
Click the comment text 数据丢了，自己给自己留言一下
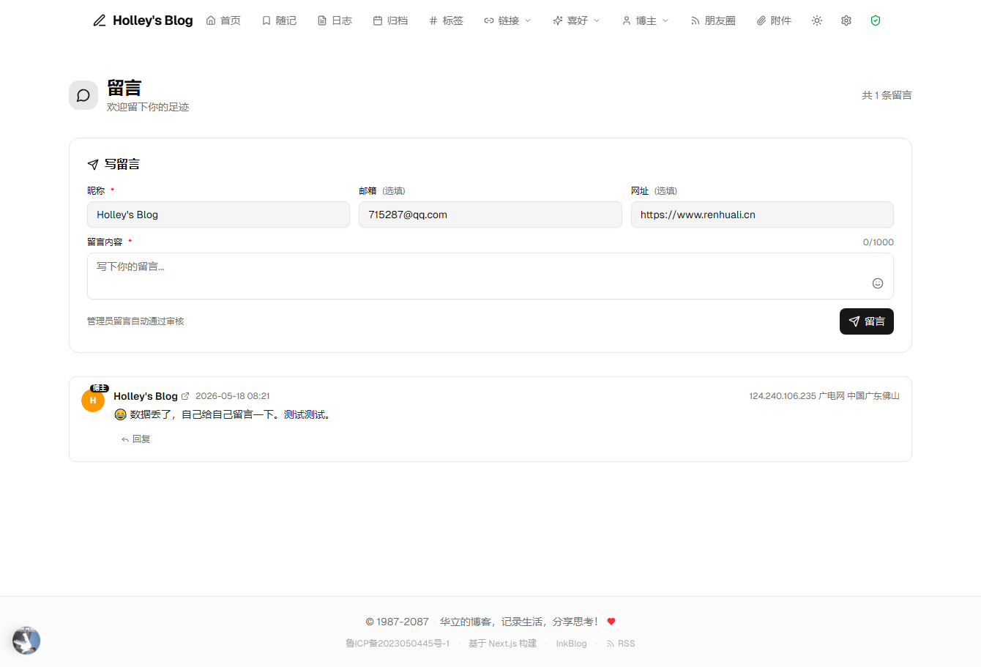pyautogui.click(x=230, y=414)
